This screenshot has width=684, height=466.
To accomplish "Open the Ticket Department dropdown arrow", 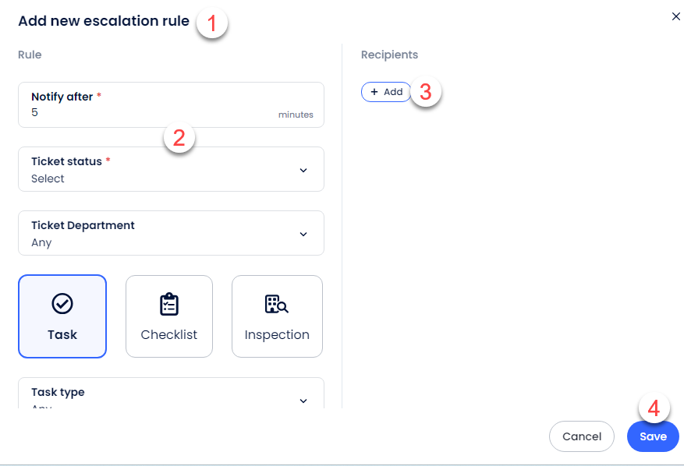I will (x=303, y=234).
